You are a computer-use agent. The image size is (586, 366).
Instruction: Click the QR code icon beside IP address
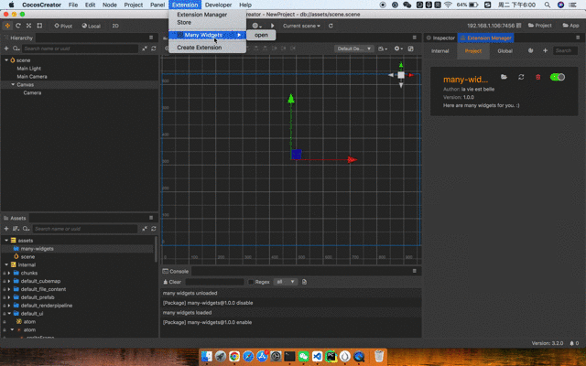[x=519, y=26]
